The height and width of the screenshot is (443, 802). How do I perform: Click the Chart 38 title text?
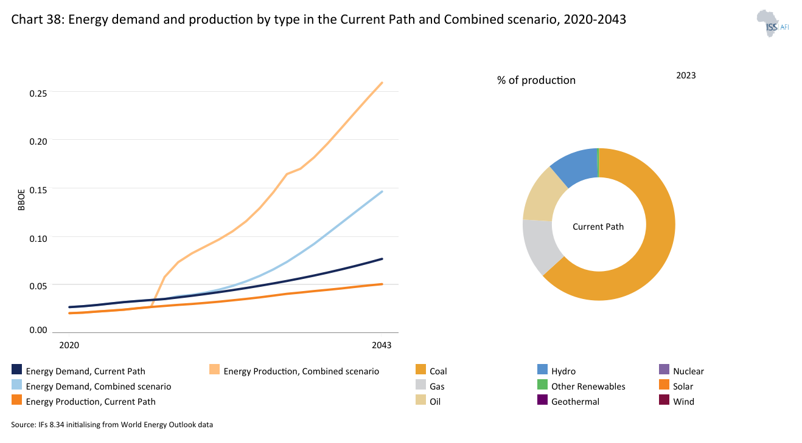pyautogui.click(x=318, y=19)
